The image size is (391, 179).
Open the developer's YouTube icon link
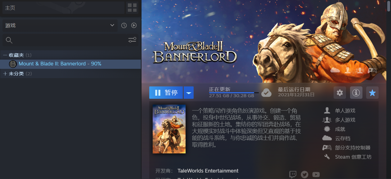point(316,175)
